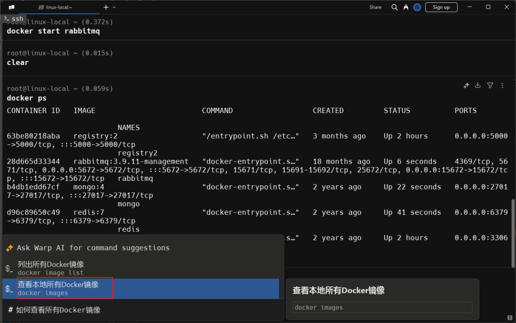
Task: Open Warp settings via the gear icon
Action: click(417, 7)
